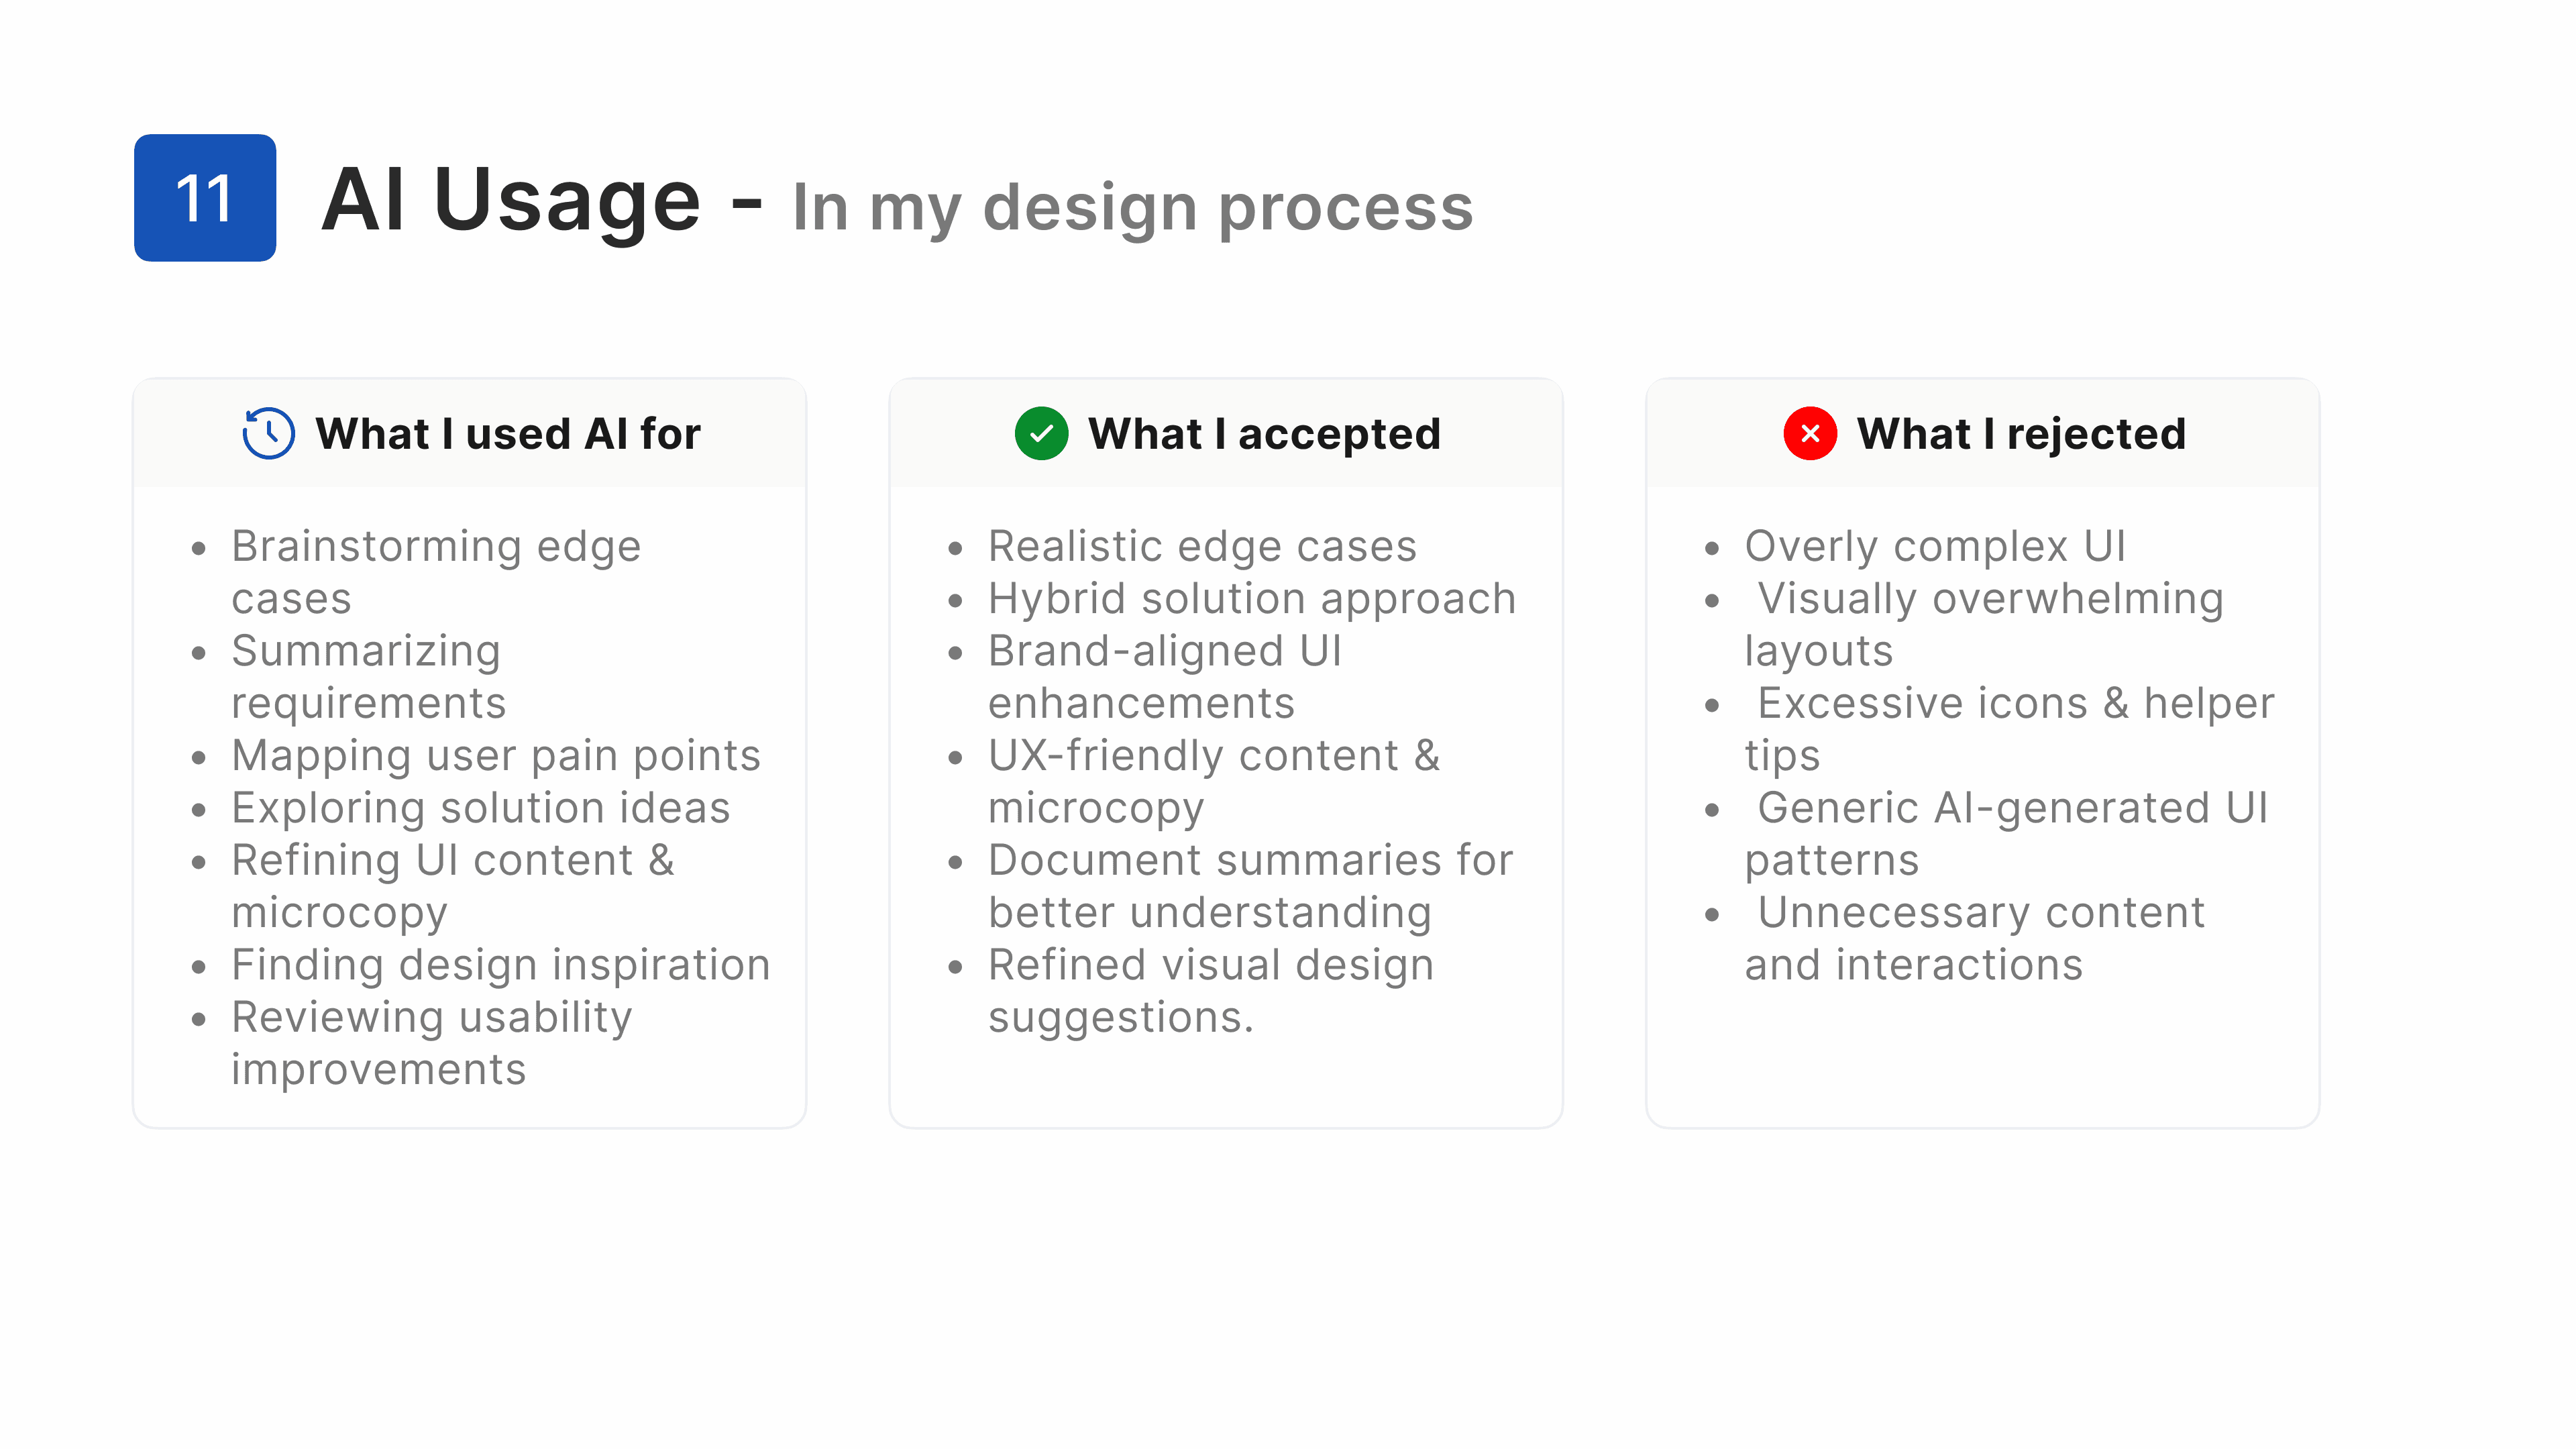This screenshot has height=1449, width=2576.
Task: Click the green checkmark icon
Action: 1041,433
